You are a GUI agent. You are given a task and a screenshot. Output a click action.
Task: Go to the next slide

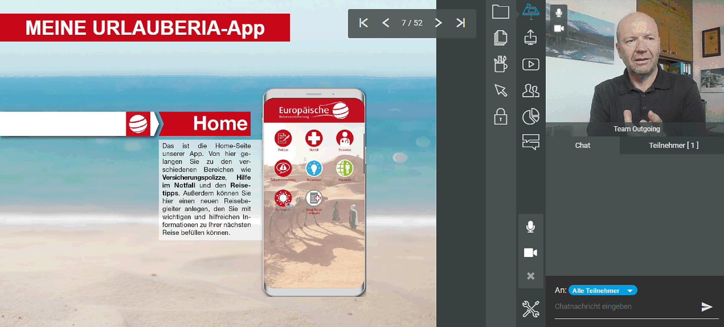pos(438,23)
